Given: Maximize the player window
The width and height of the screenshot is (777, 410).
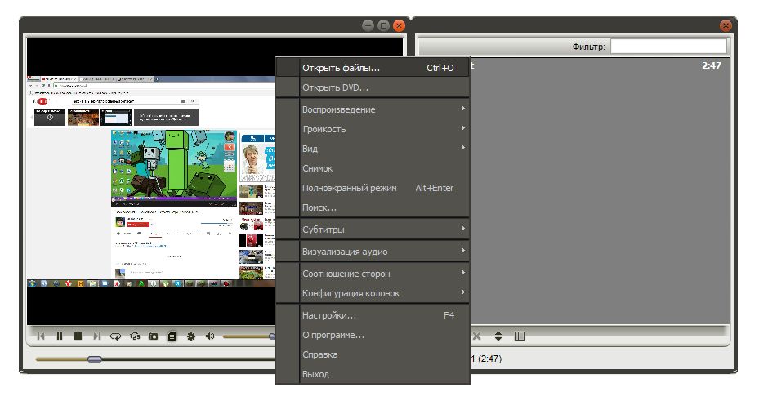Looking at the screenshot, I should 383,26.
